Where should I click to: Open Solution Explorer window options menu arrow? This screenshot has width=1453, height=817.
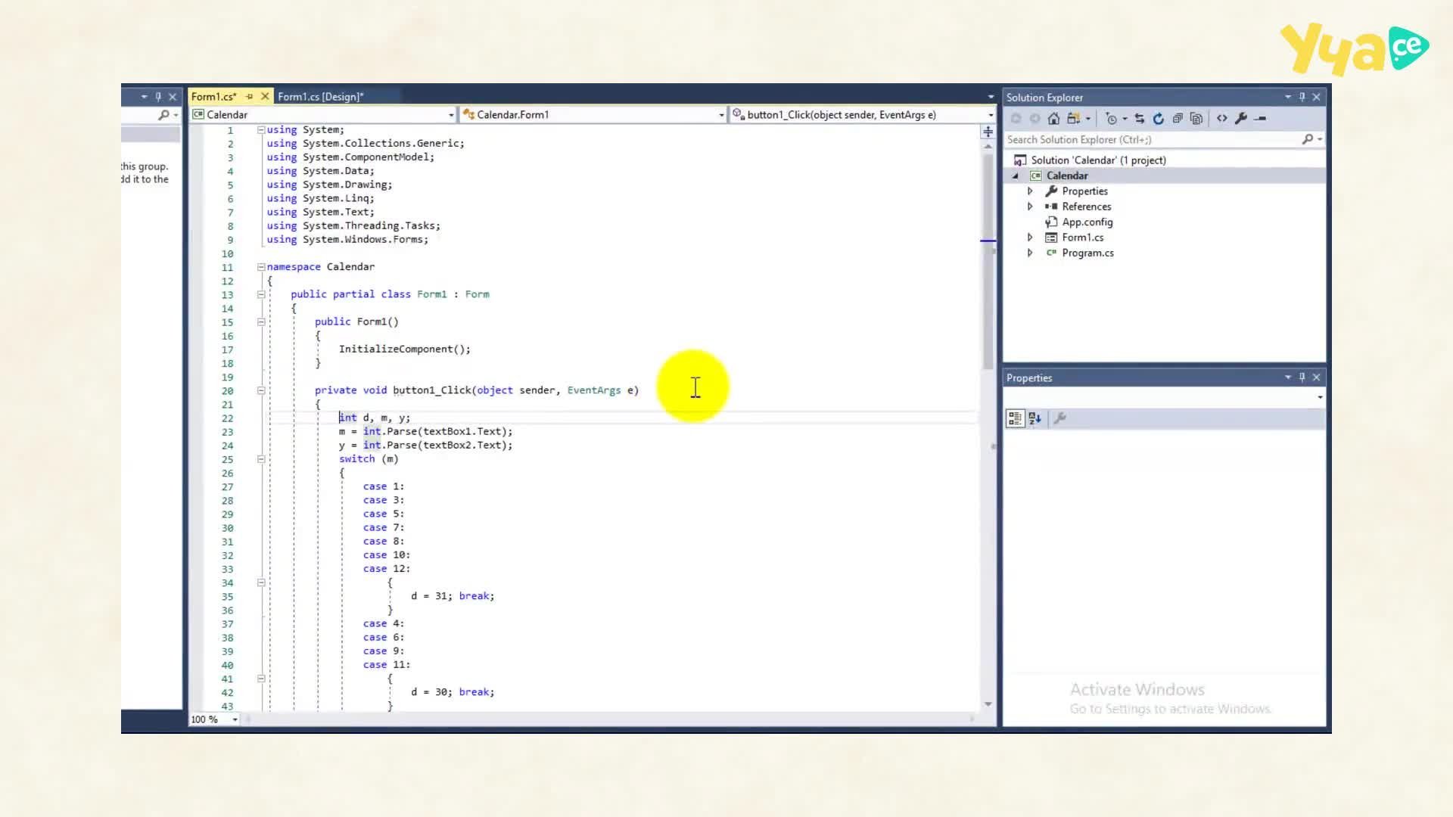(1287, 97)
